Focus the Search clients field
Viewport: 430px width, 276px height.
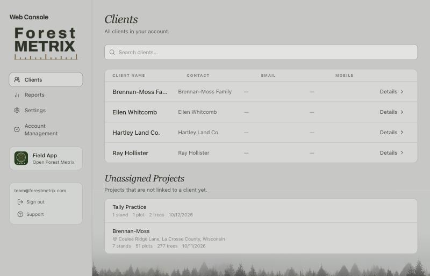coord(261,52)
